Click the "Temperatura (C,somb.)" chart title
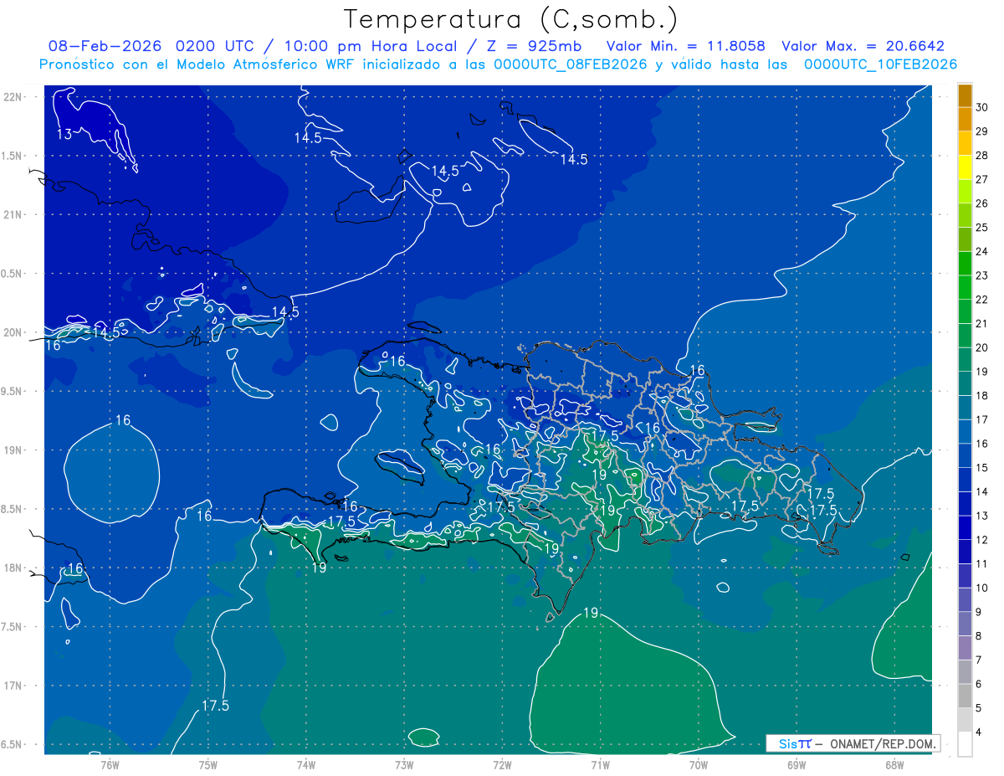This screenshot has height=776, width=1004. tap(510, 18)
